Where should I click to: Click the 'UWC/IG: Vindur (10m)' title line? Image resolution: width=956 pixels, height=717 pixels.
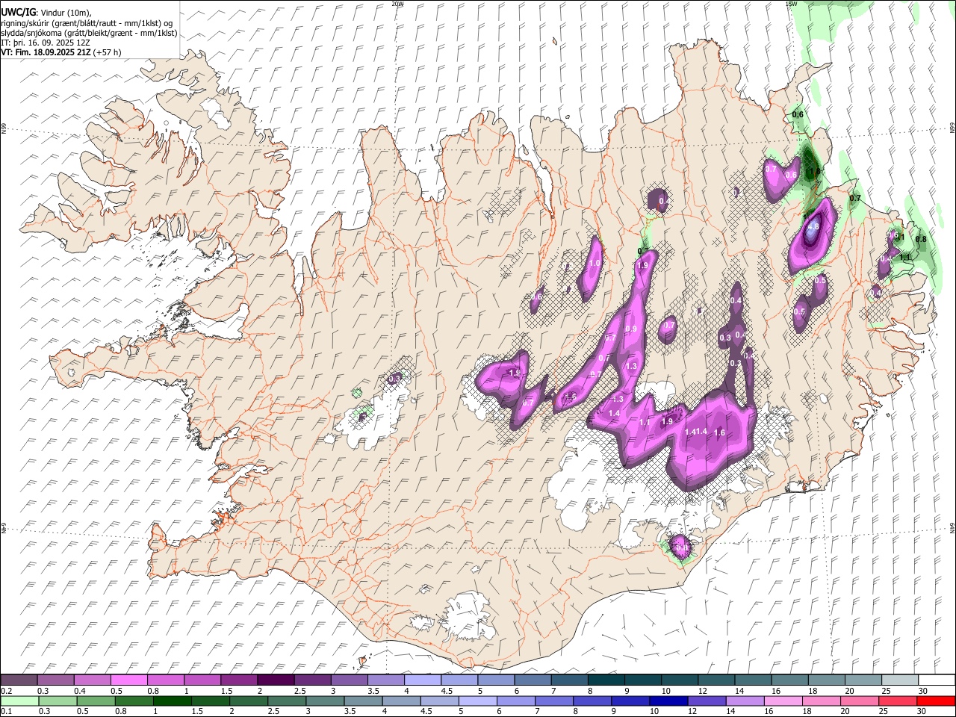point(46,13)
